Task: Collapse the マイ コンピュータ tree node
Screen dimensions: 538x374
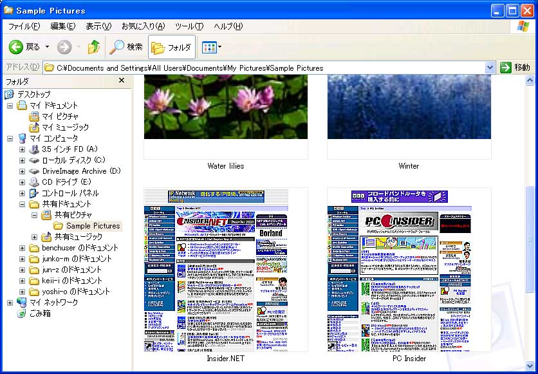Action: pos(10,138)
